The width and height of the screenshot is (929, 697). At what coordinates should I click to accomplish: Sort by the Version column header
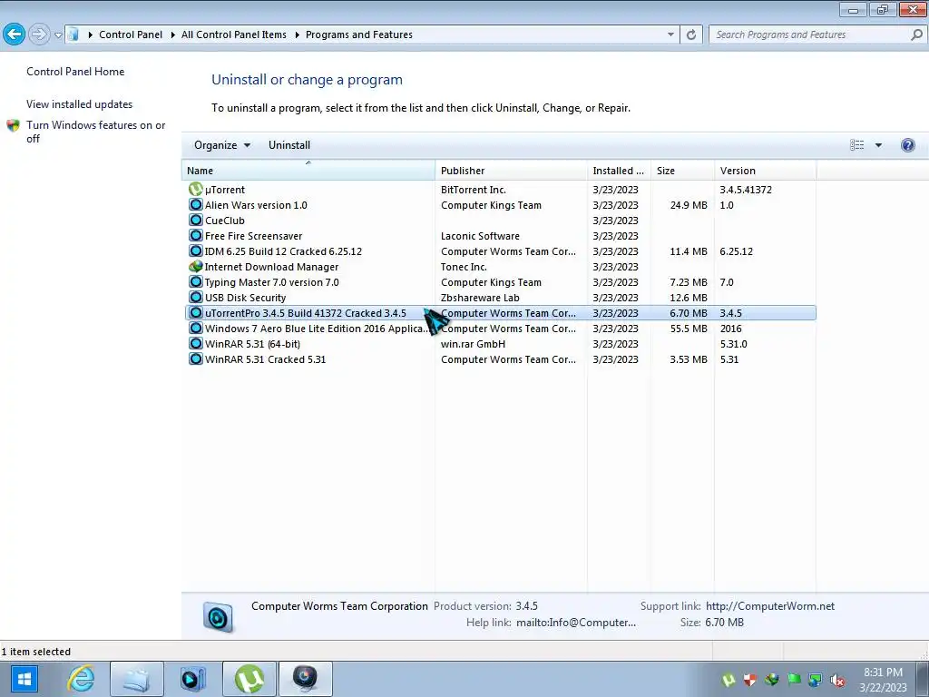[766, 170]
